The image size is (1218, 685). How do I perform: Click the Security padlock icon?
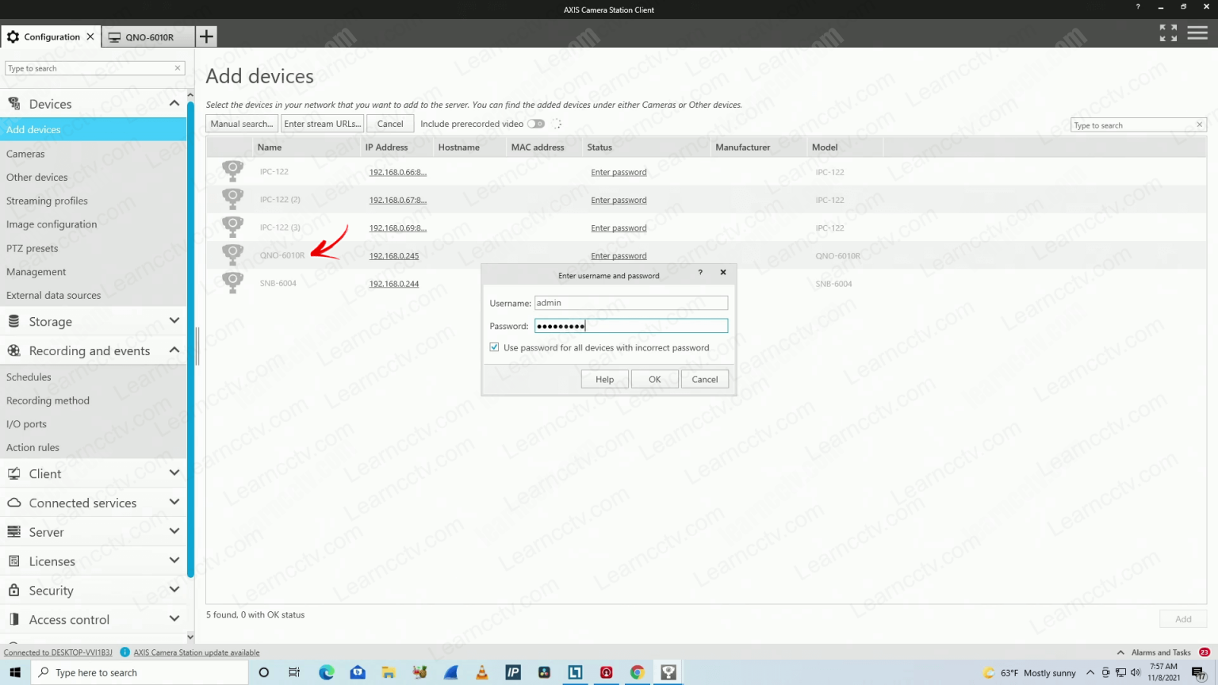click(x=13, y=590)
